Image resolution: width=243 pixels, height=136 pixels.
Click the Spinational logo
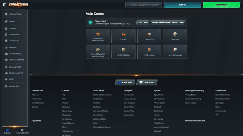click(18, 5)
